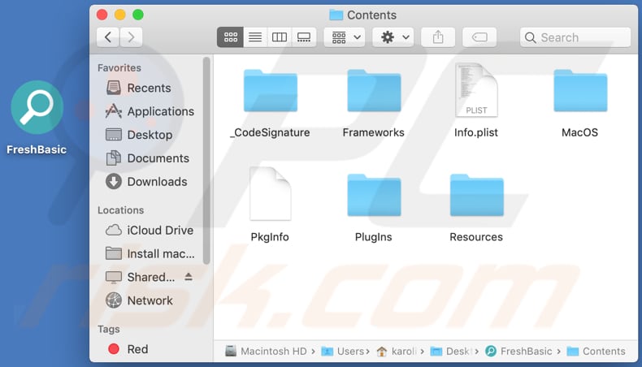This screenshot has height=367, width=642.
Task: Click the Contents path segment
Action: [x=596, y=351]
